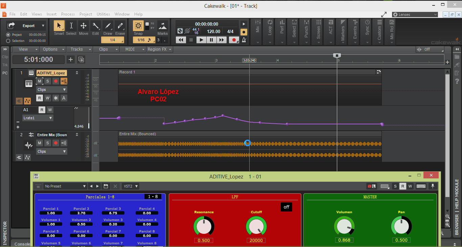Pause the transport
The image size is (462, 247).
click(x=211, y=40)
